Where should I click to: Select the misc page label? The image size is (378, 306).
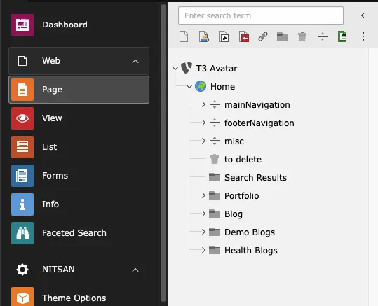234,141
